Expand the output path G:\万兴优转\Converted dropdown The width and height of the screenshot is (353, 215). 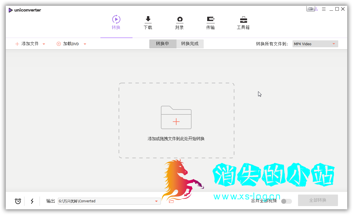[156, 201]
